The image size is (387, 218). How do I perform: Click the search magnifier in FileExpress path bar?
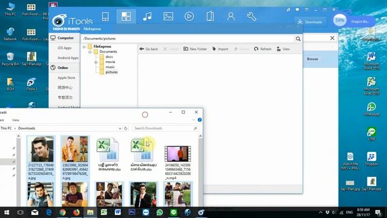tap(298, 39)
